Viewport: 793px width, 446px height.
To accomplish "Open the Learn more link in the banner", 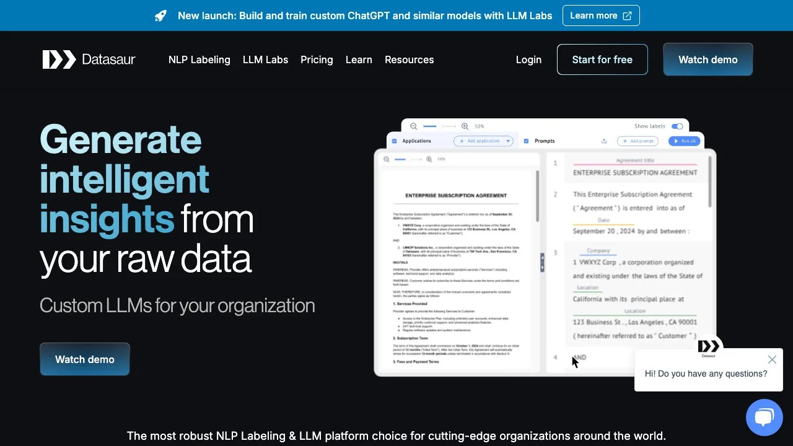I will click(601, 15).
